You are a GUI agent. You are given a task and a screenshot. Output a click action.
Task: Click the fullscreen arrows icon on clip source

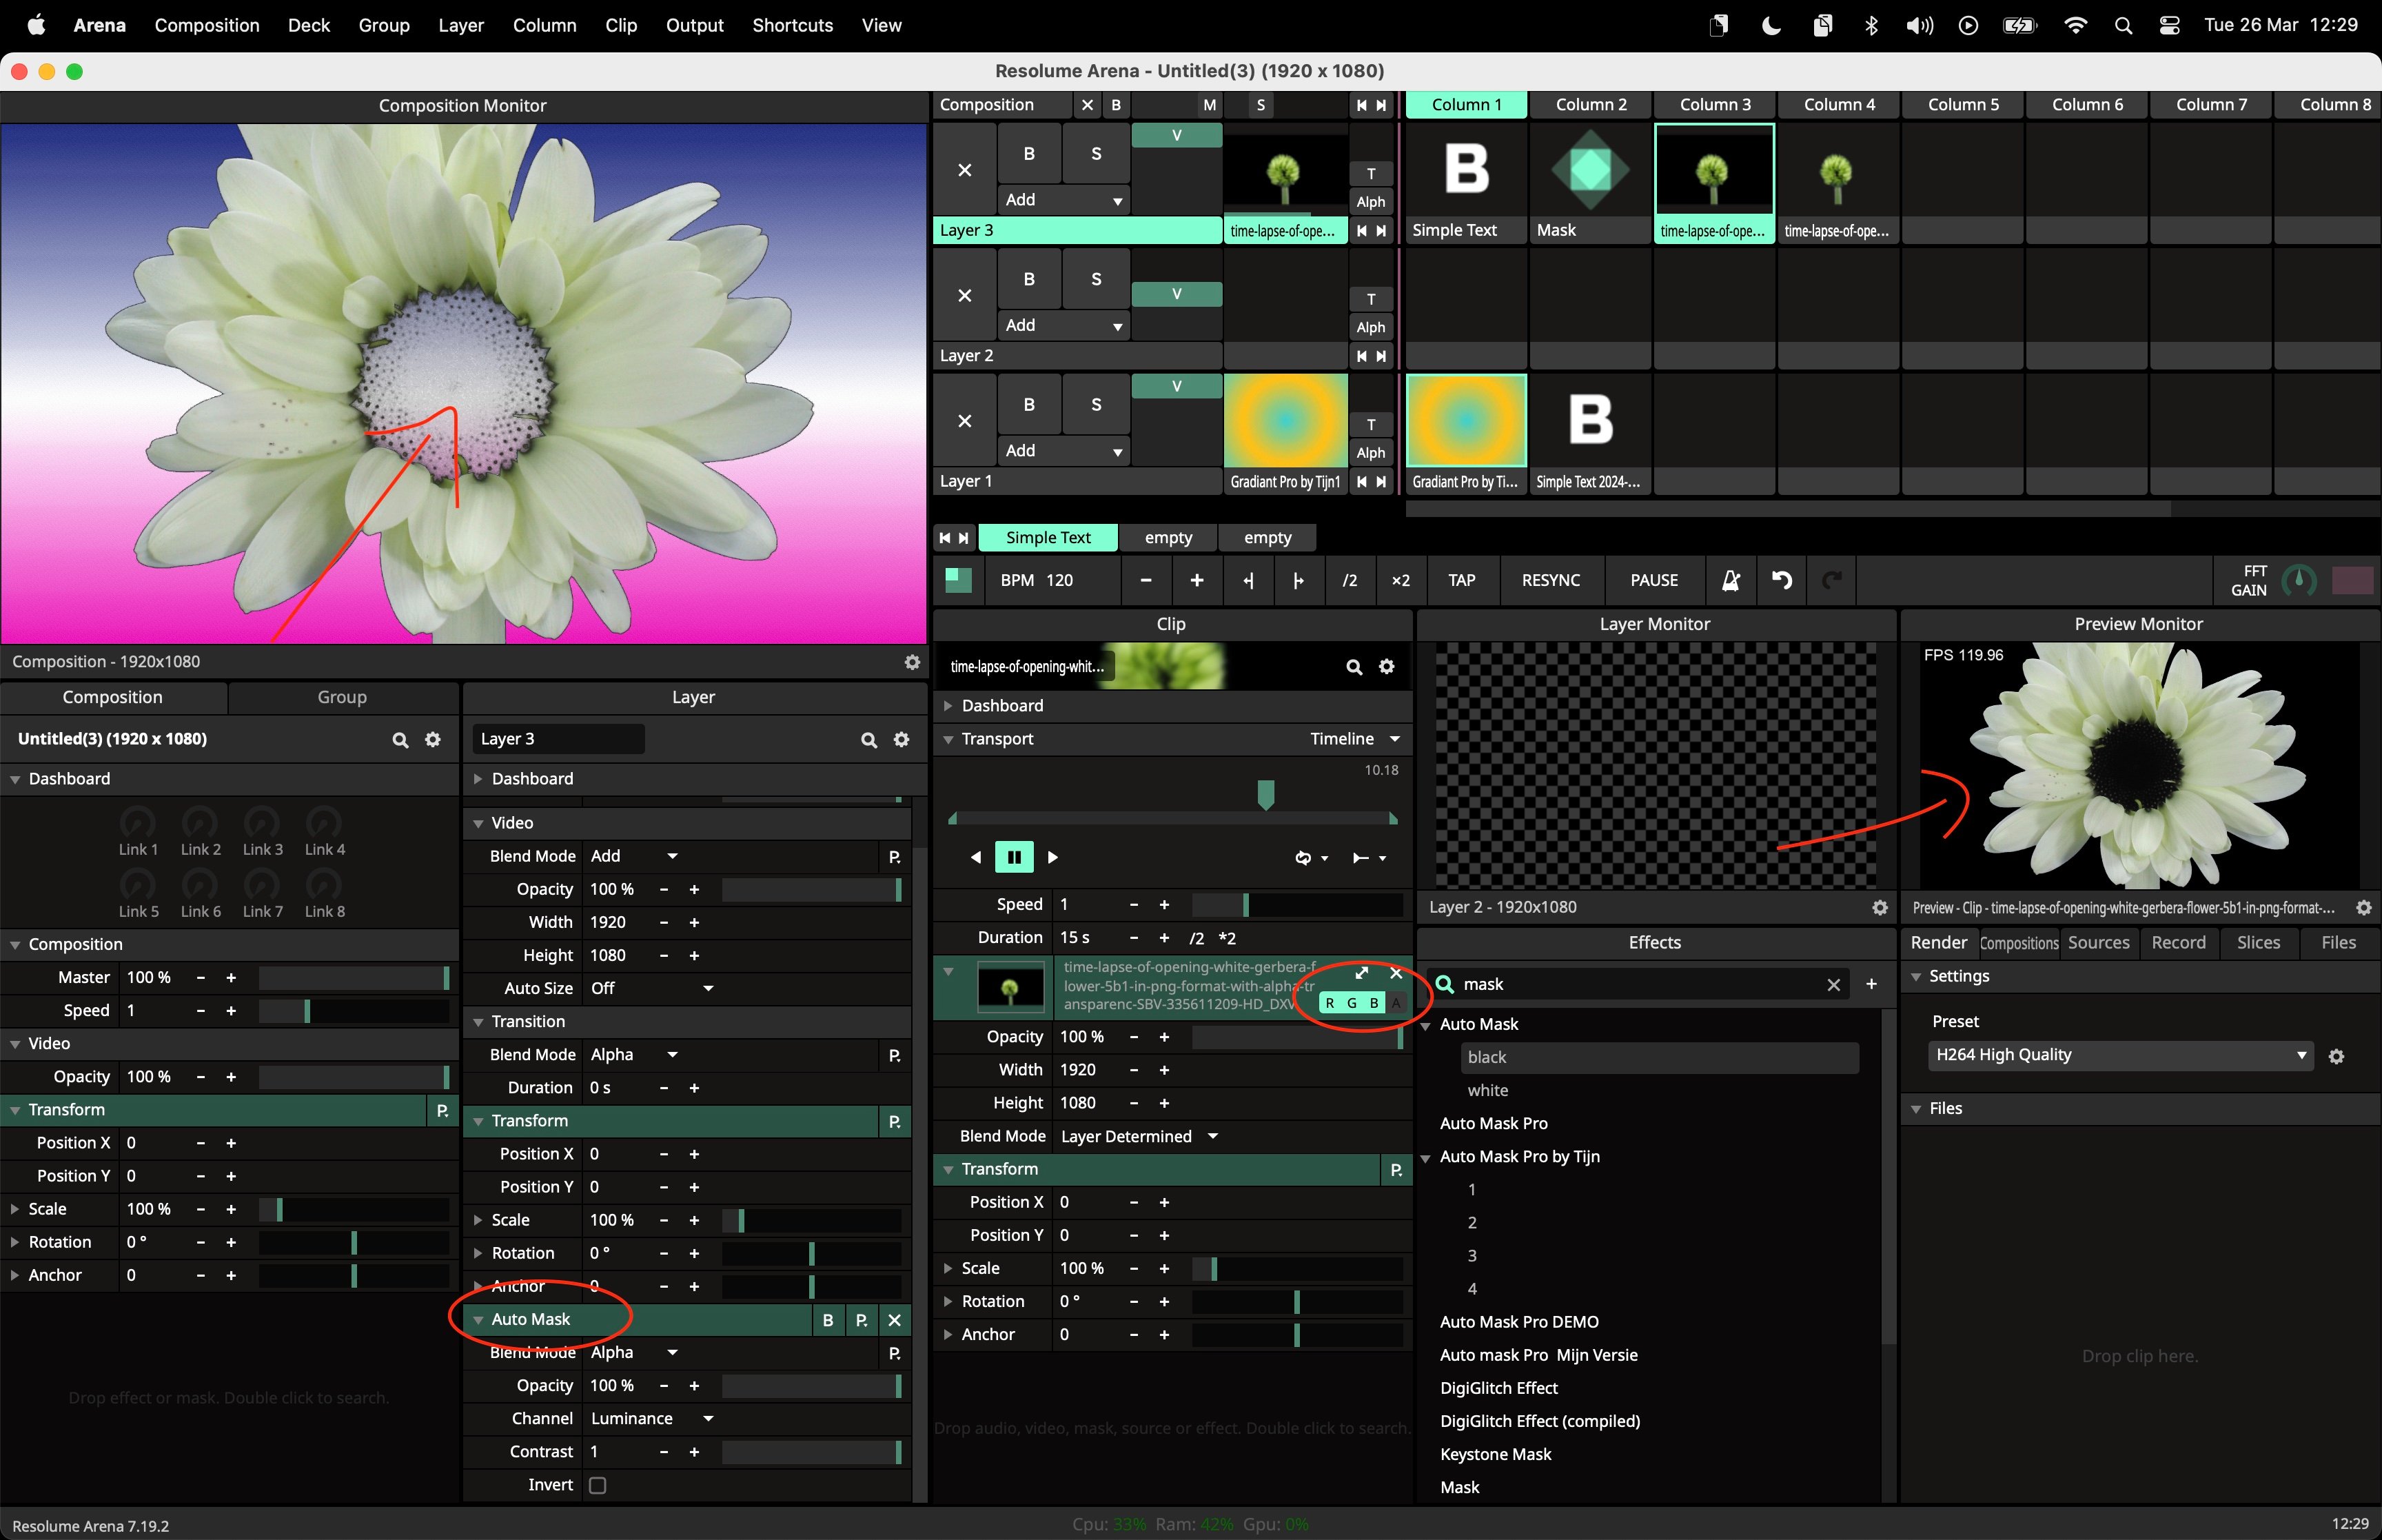(x=1361, y=973)
